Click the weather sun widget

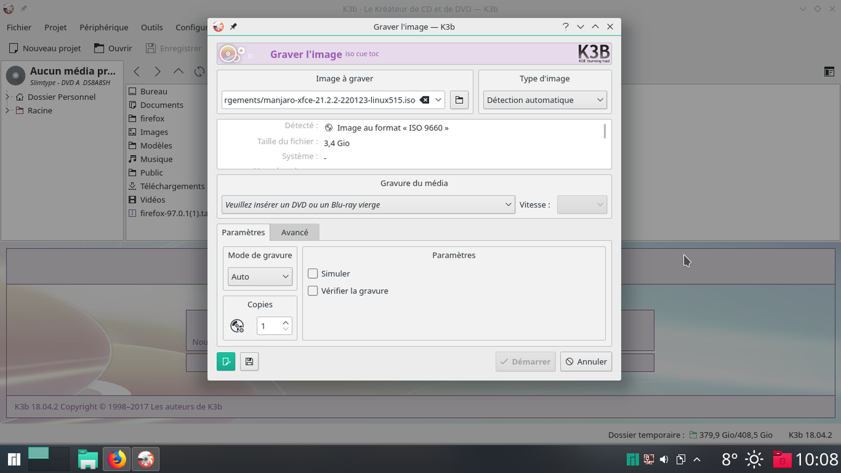coord(754,459)
